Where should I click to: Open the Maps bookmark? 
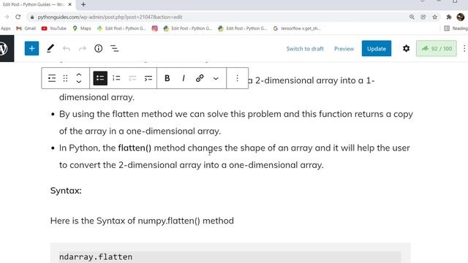point(82,28)
